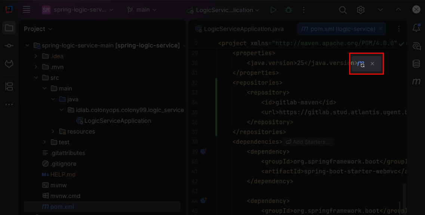Click java.version line in editor
This screenshot has height=215, width=425.
[302, 63]
